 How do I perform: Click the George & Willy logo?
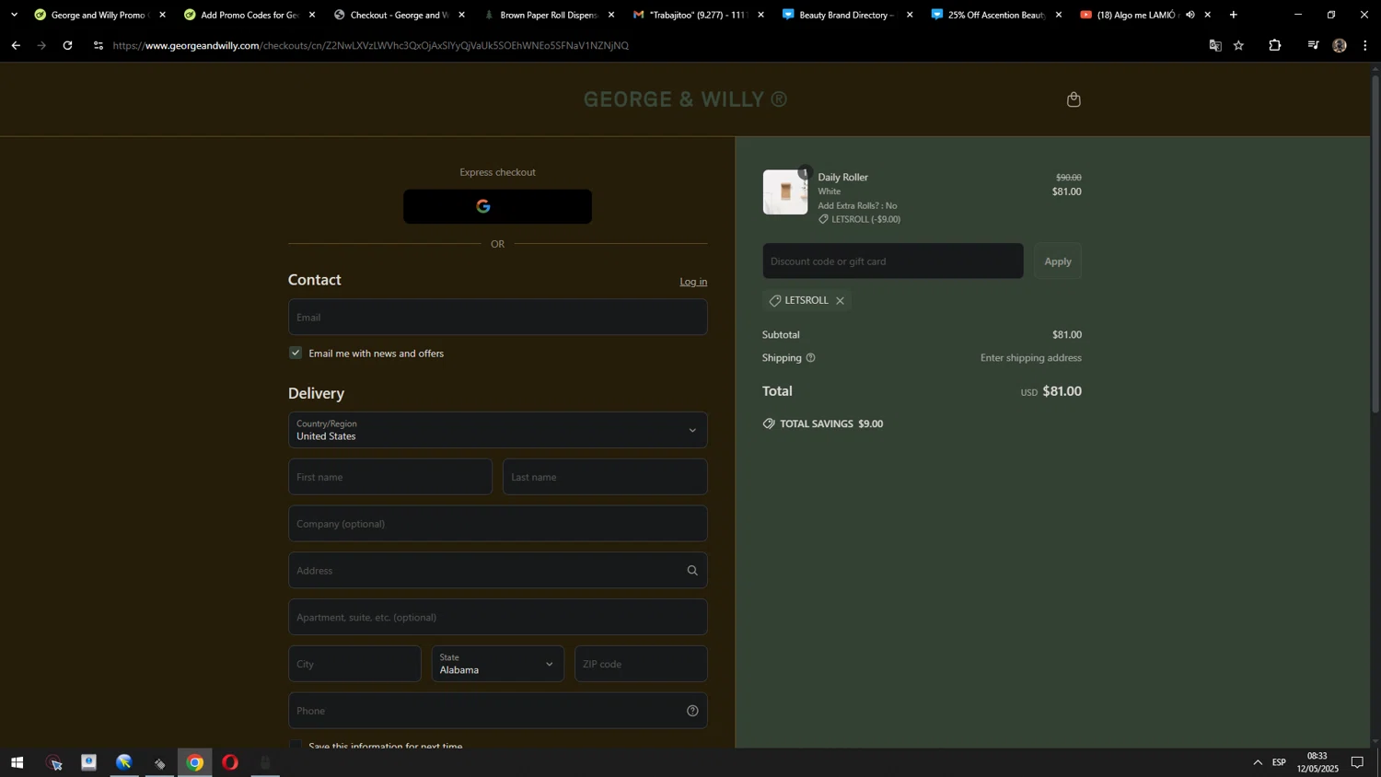coord(685,99)
